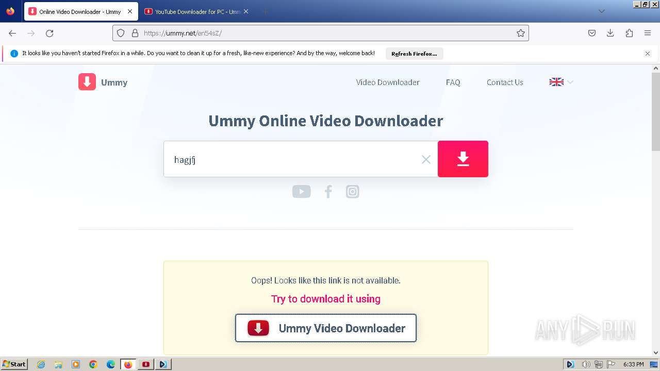Open the Firefox hamburger application menu

pos(648,33)
